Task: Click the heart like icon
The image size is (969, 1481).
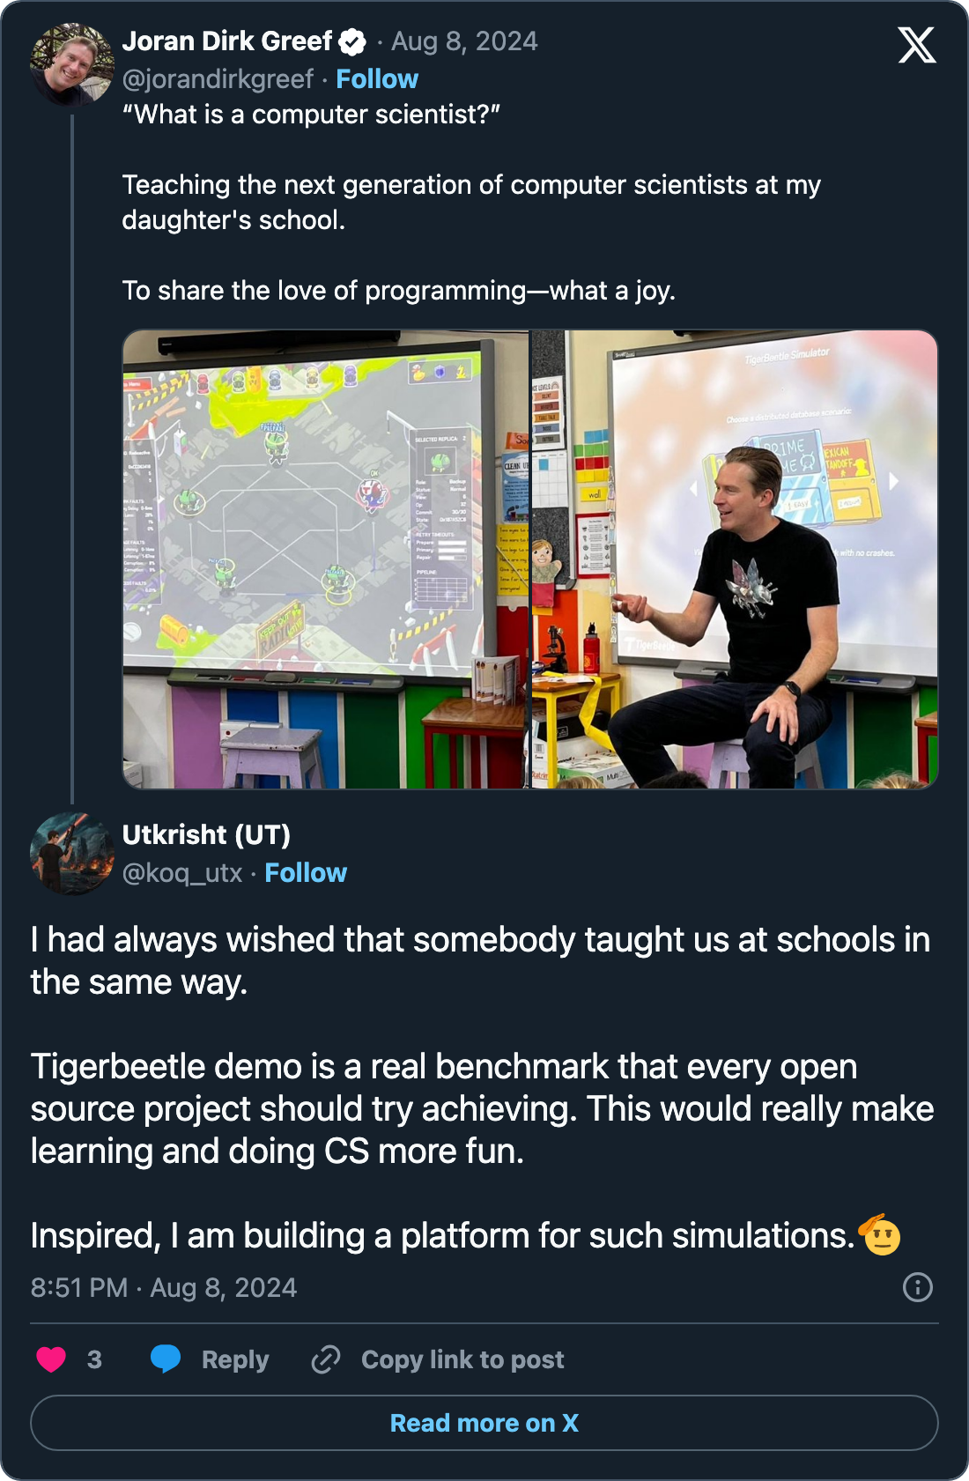Action: pos(51,1359)
